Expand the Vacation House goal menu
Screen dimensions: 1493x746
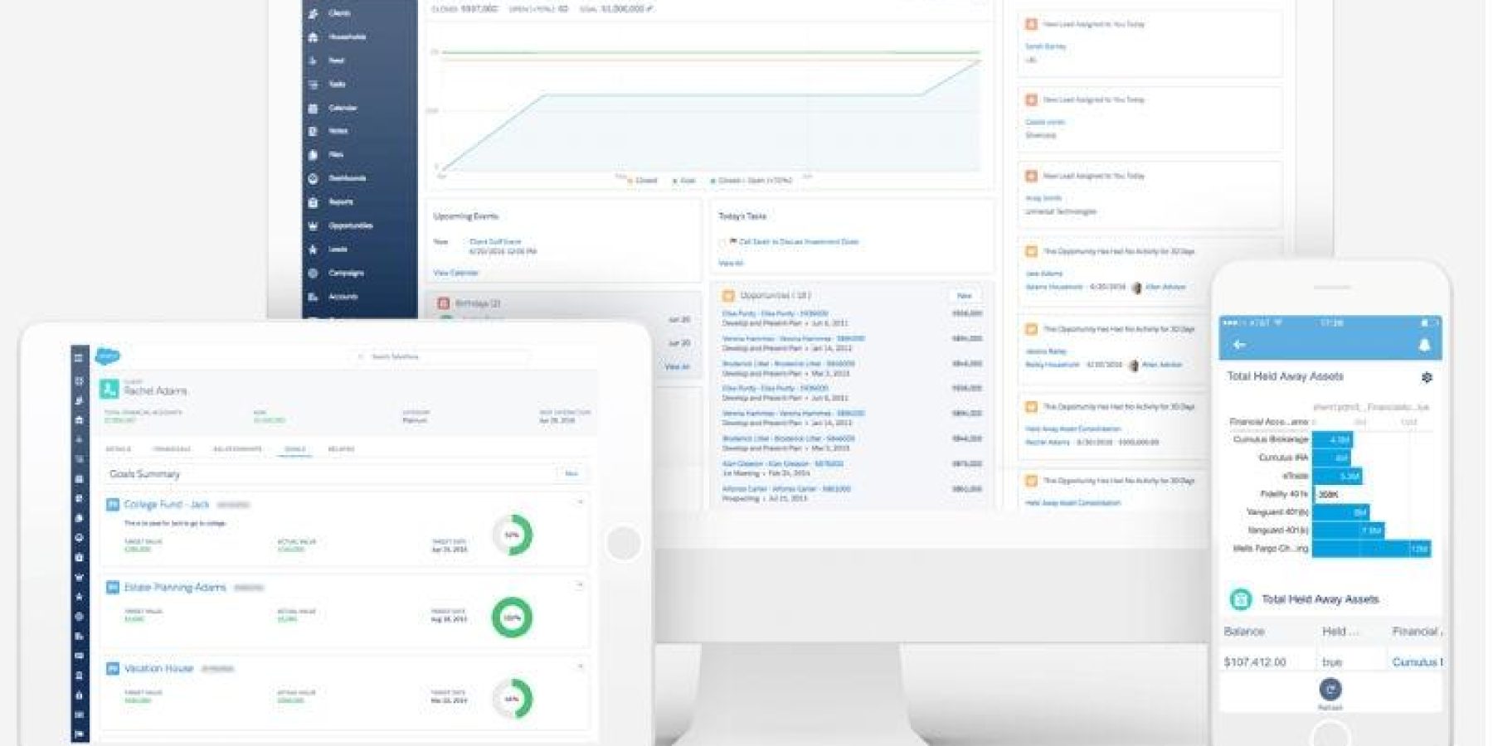pyautogui.click(x=580, y=666)
